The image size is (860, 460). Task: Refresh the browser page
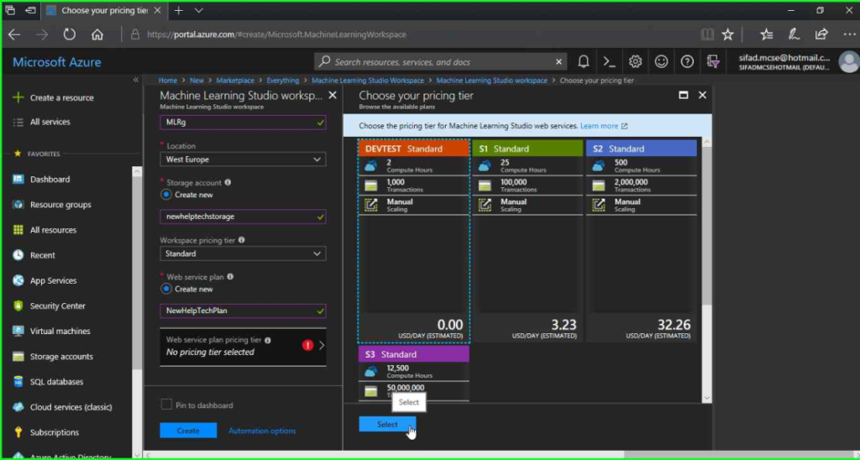69,34
